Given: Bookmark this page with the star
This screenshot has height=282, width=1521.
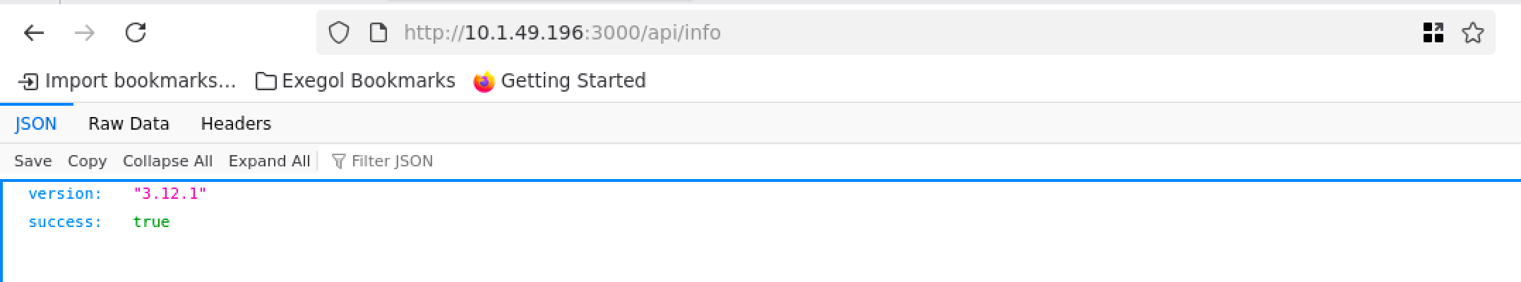Looking at the screenshot, I should [x=1473, y=32].
